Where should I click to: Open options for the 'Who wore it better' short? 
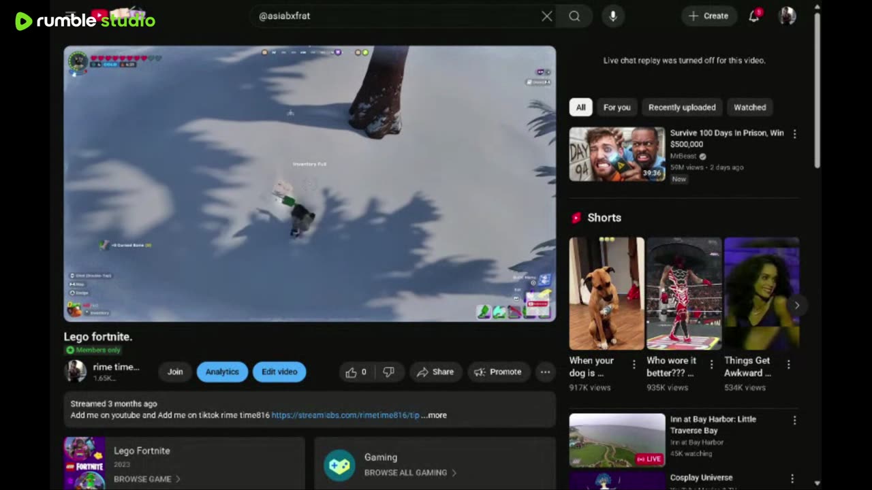711,364
